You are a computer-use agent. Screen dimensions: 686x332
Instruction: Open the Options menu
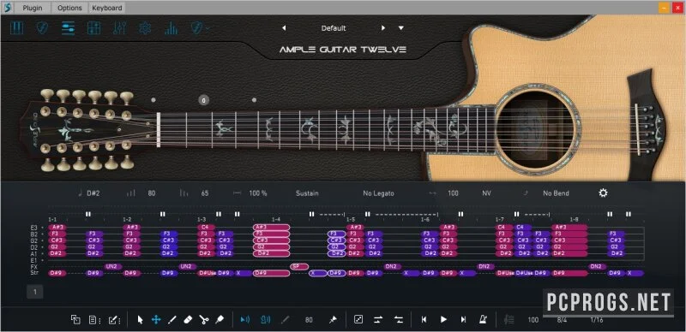pos(69,8)
